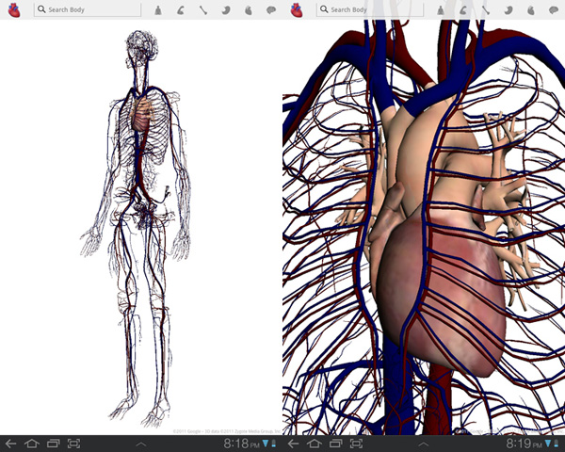This screenshot has height=452, width=565.
Task: Focus the Search Body field in the right screen
Action: pyautogui.click(x=370, y=9)
